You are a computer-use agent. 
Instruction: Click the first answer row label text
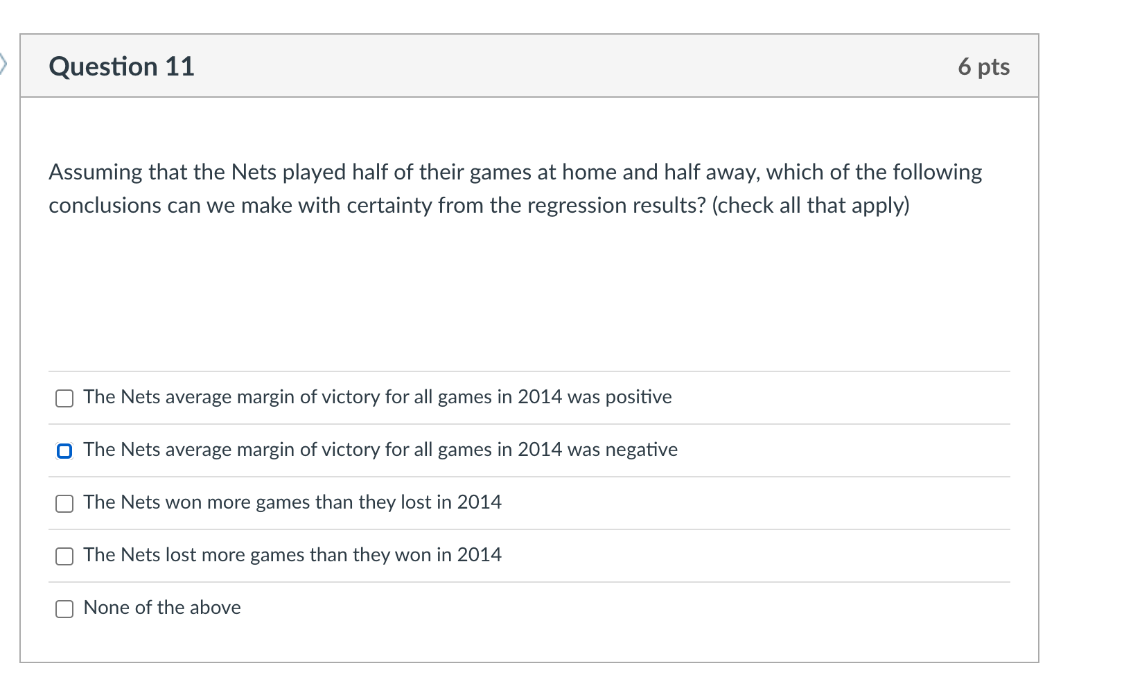[x=377, y=398]
